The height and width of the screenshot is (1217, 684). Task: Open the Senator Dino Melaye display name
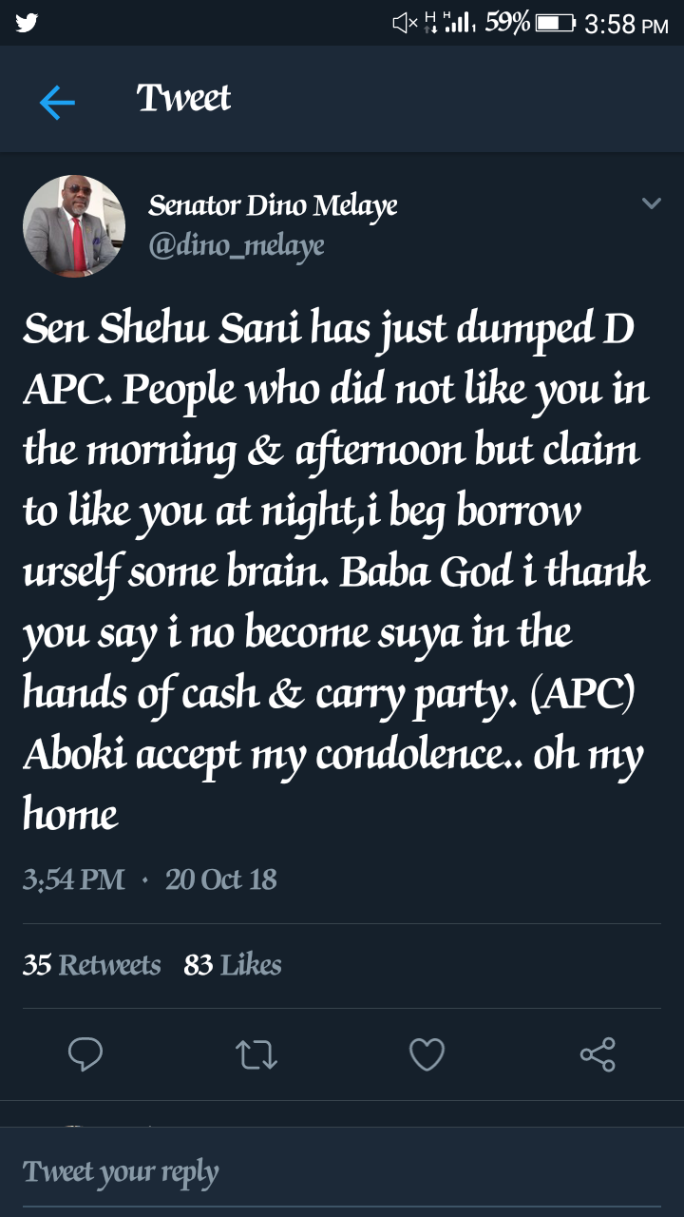coord(273,204)
